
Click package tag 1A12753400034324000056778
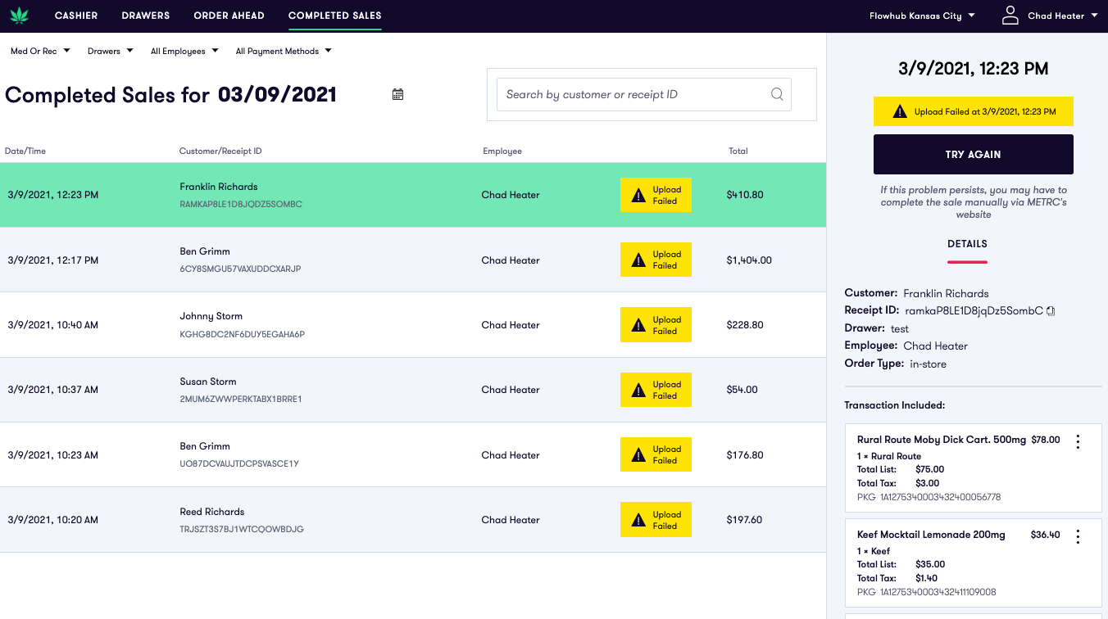tap(940, 497)
